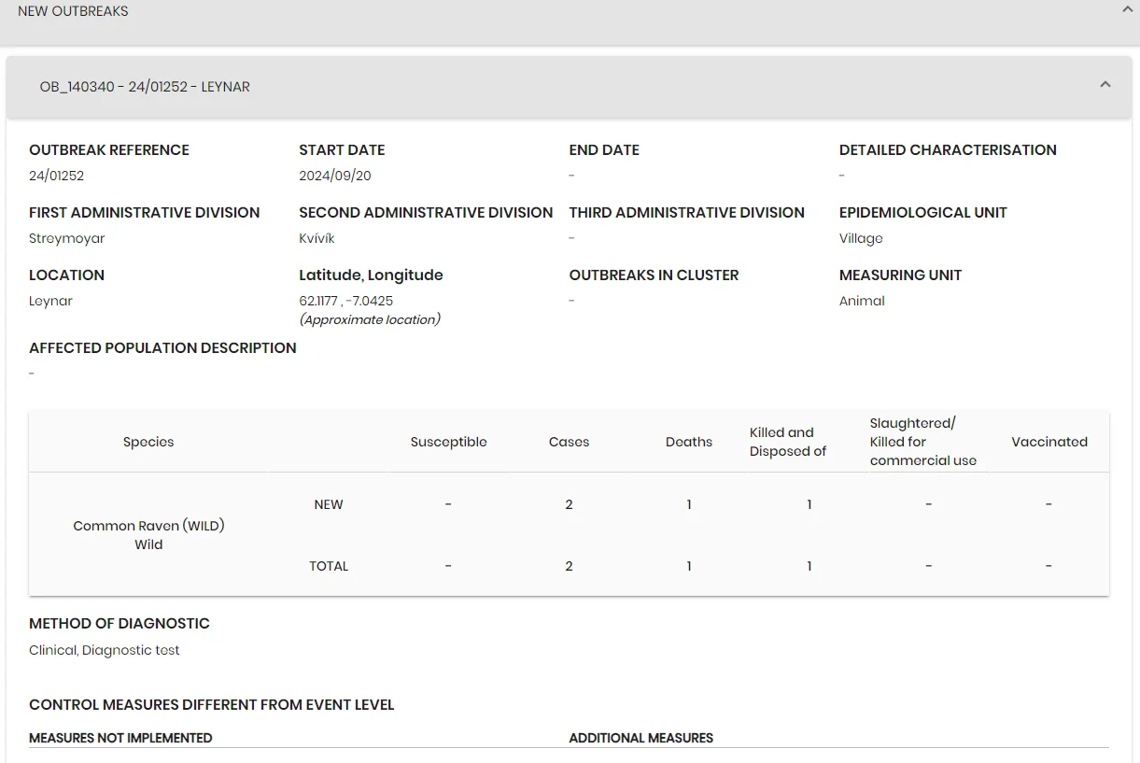Click the OUTBREAKS IN CLUSTER label
The width and height of the screenshot is (1140, 763).
coord(654,275)
